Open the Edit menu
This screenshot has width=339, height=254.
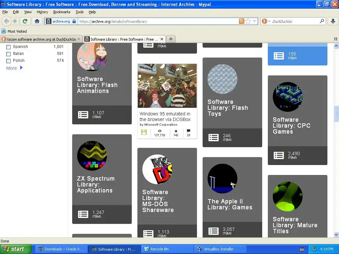coord(16,12)
